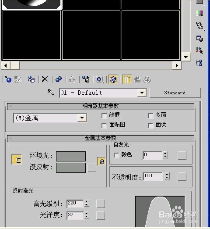Screen dimensions: 210x229
Task: Click the 不透明度 spinner arrows
Action: click(167, 176)
